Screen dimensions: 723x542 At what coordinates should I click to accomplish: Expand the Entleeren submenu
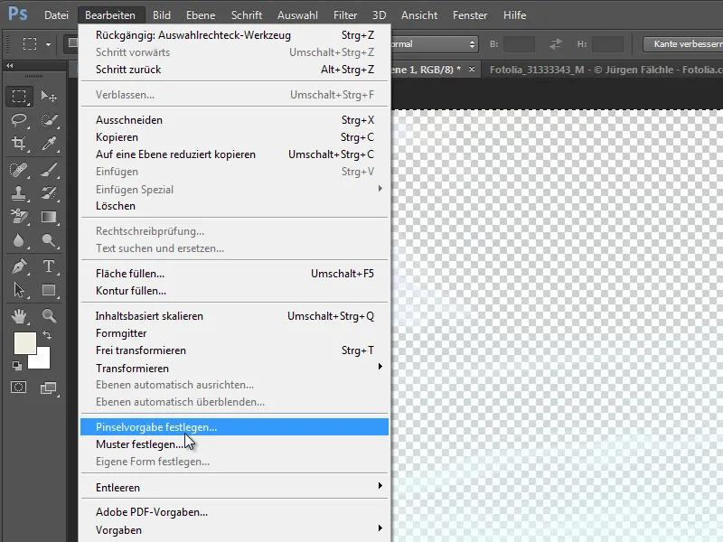(x=380, y=485)
